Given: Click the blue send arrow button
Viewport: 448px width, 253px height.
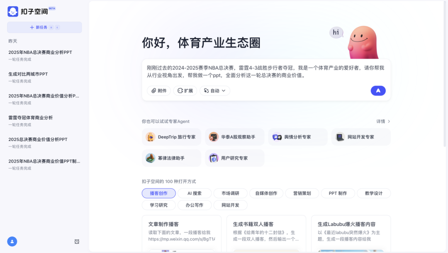Looking at the screenshot, I should [x=378, y=90].
